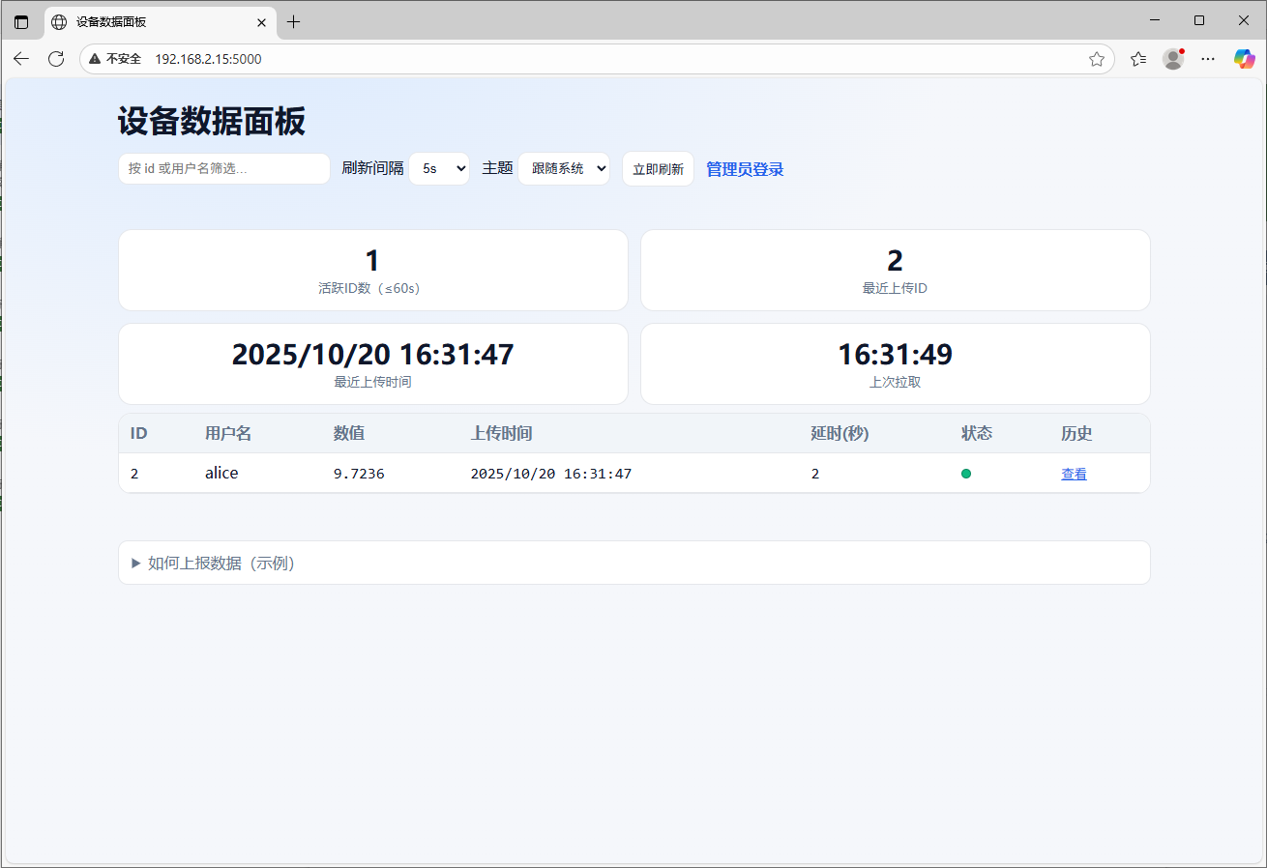Viewport: 1267px width, 868px height.
Task: Open the browser settings ellipsis menu
Action: coord(1208,59)
